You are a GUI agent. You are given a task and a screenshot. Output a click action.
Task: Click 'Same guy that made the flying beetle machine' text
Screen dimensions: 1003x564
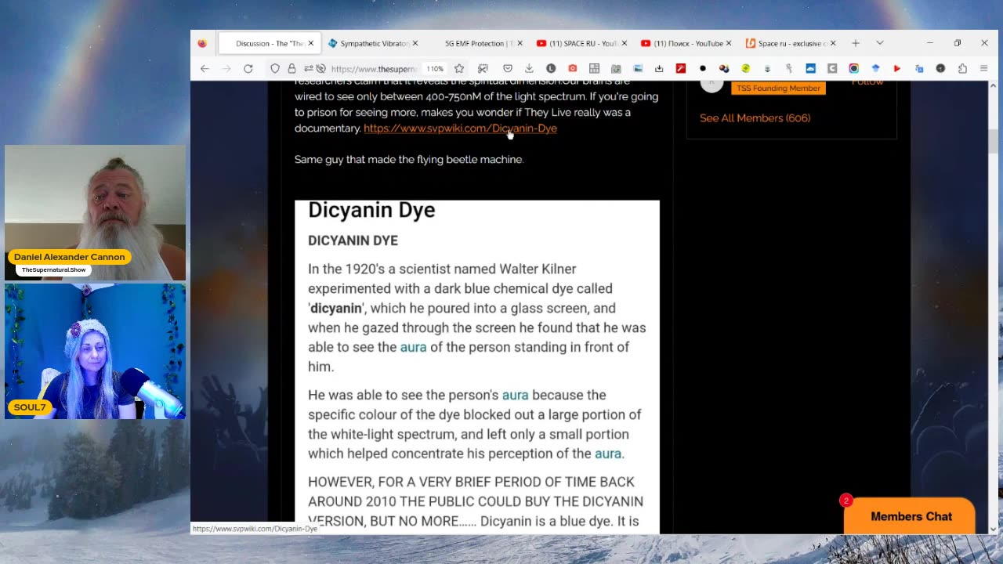[408, 160]
